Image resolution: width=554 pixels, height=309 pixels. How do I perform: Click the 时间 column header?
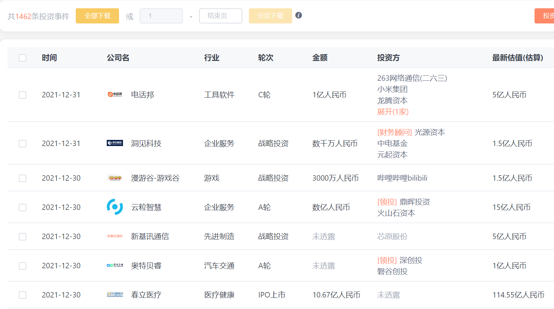[49, 58]
